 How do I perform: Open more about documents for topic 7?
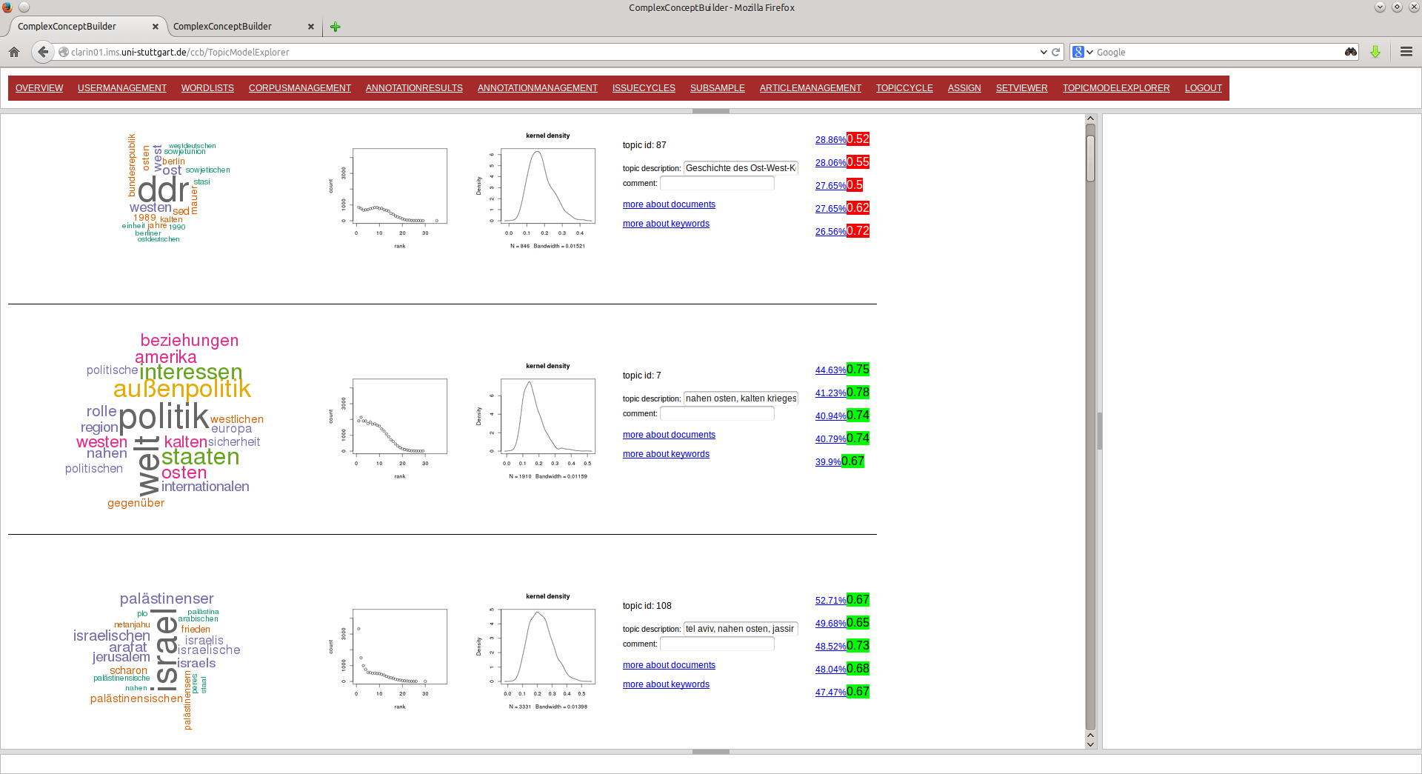coord(669,435)
